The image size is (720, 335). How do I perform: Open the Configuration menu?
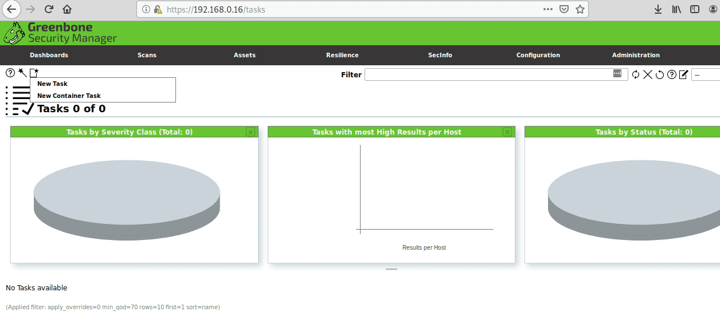(538, 55)
